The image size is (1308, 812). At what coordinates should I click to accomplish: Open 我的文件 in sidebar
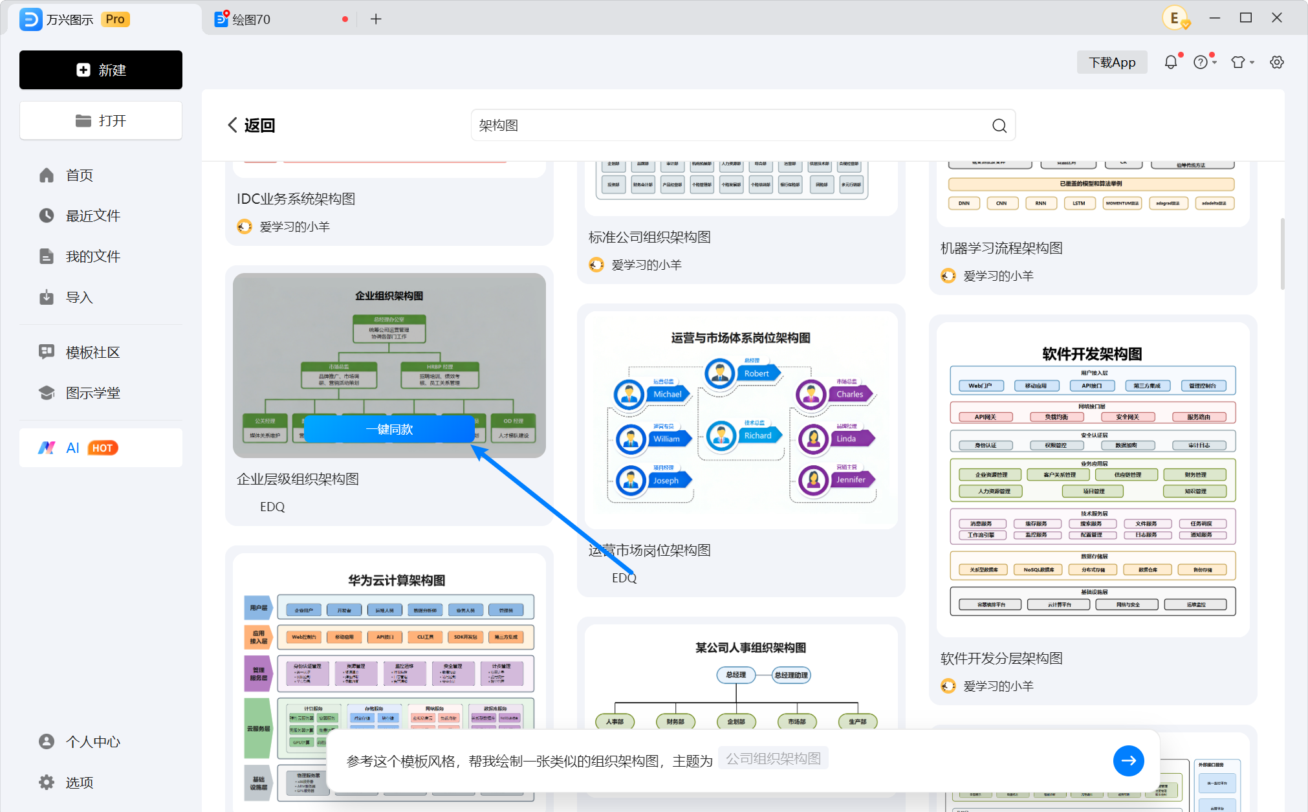101,256
